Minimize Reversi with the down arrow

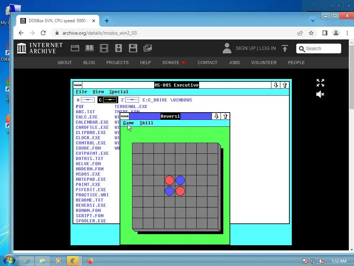pos(216,116)
